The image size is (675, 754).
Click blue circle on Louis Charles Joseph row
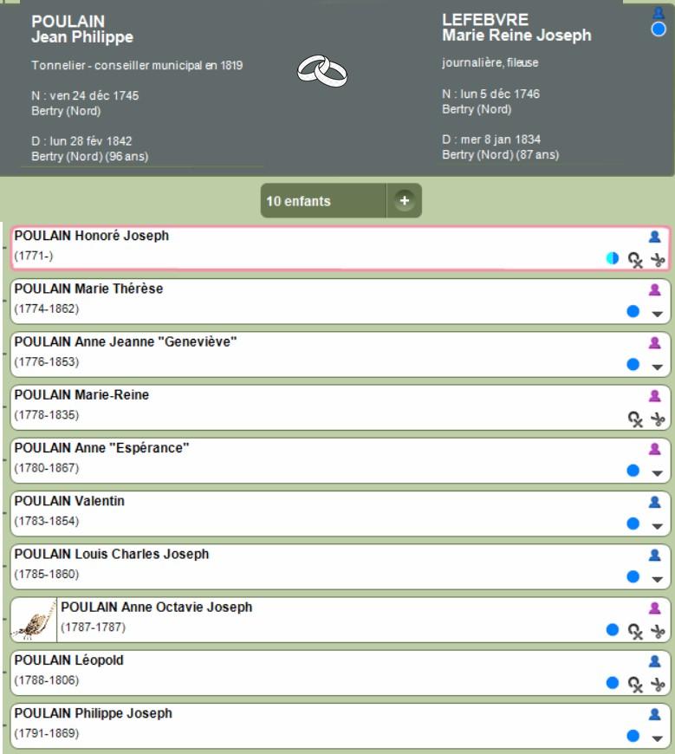[x=633, y=576]
